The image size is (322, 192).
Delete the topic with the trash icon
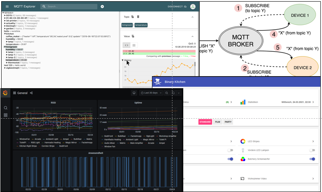click(138, 16)
